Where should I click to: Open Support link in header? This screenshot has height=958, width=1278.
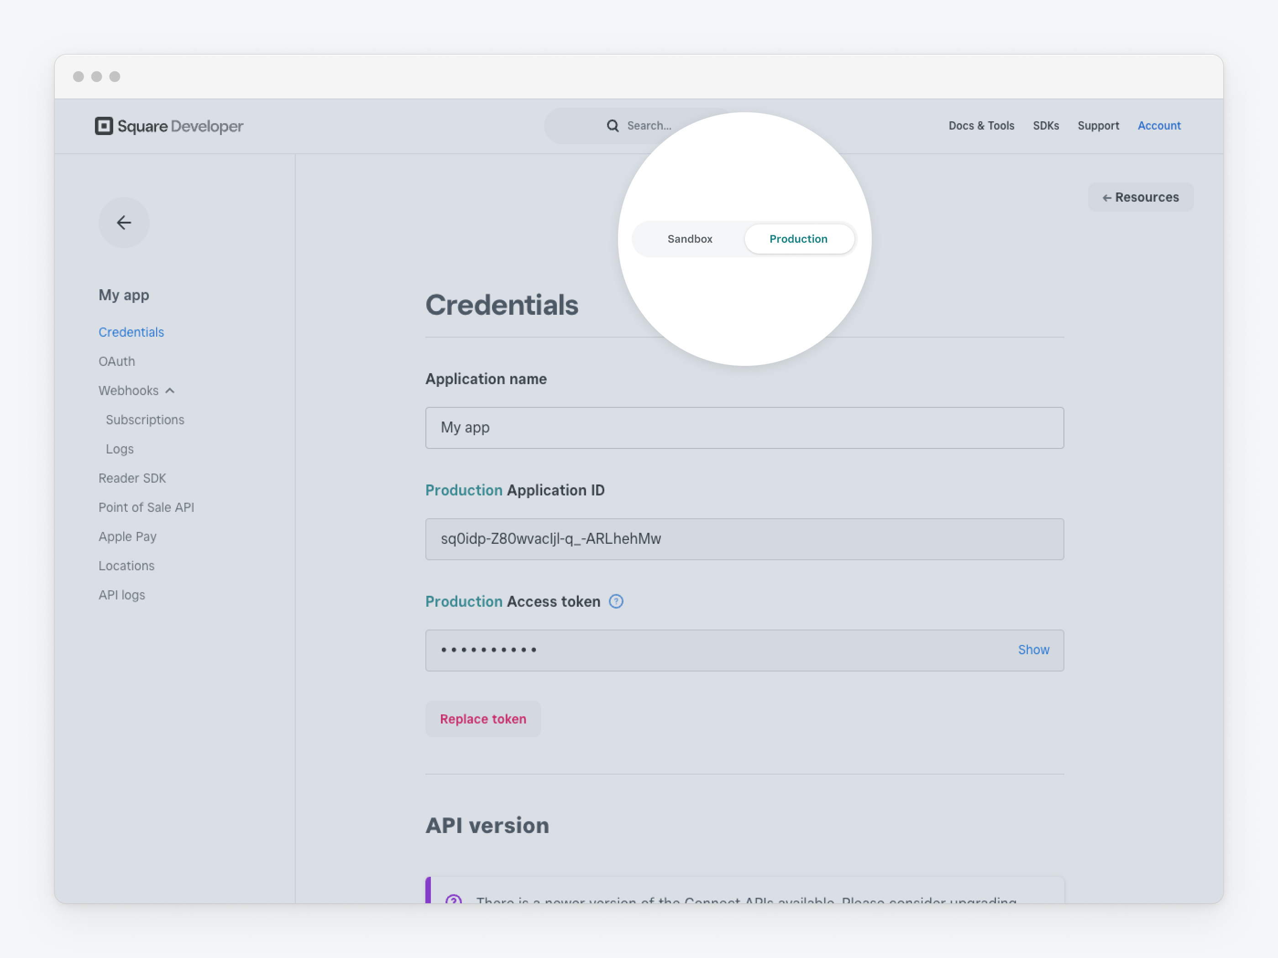(1098, 126)
